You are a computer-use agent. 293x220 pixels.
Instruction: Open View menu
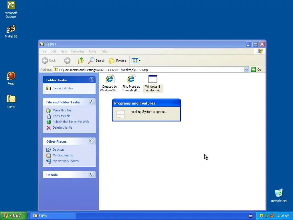click(x=64, y=51)
